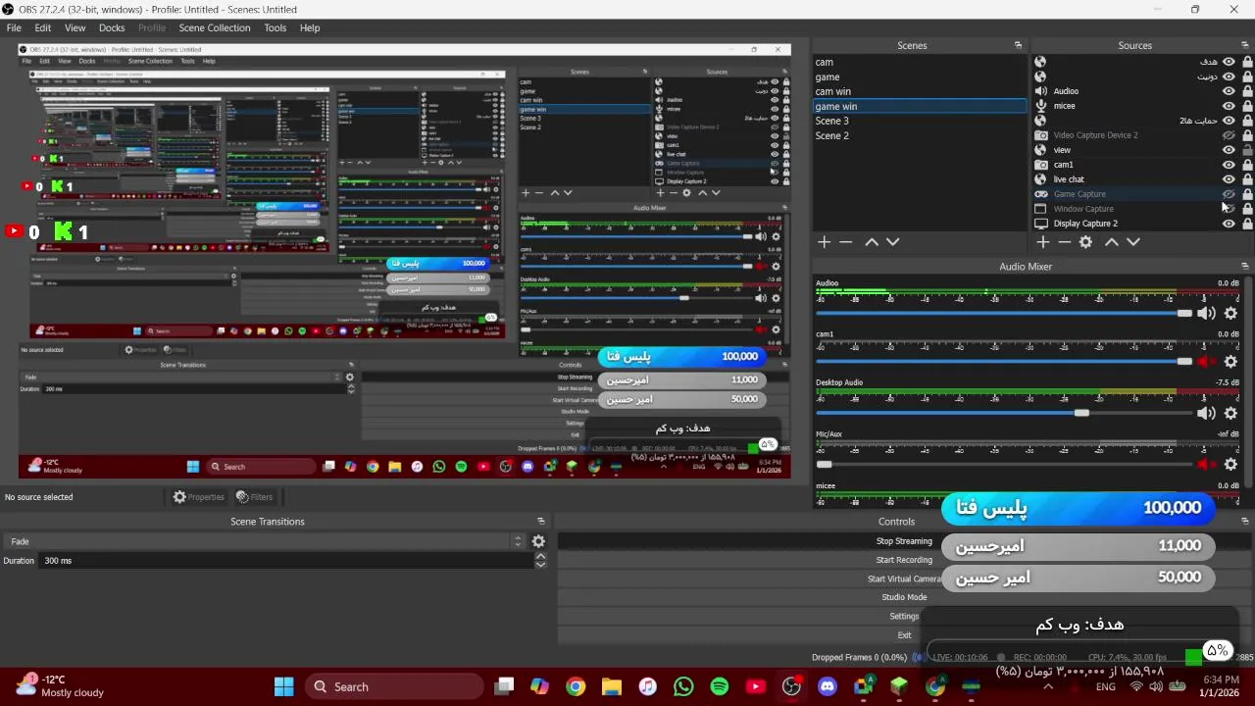The image size is (1255, 706).
Task: Click the Duration 300 ms field
Action: (x=286, y=561)
